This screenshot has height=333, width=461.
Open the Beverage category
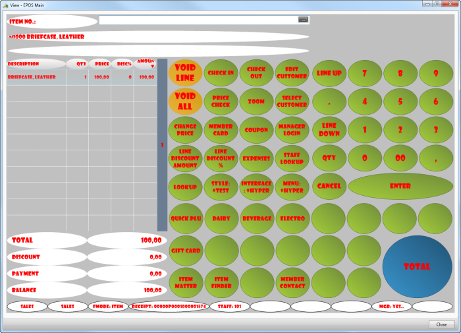(256, 218)
